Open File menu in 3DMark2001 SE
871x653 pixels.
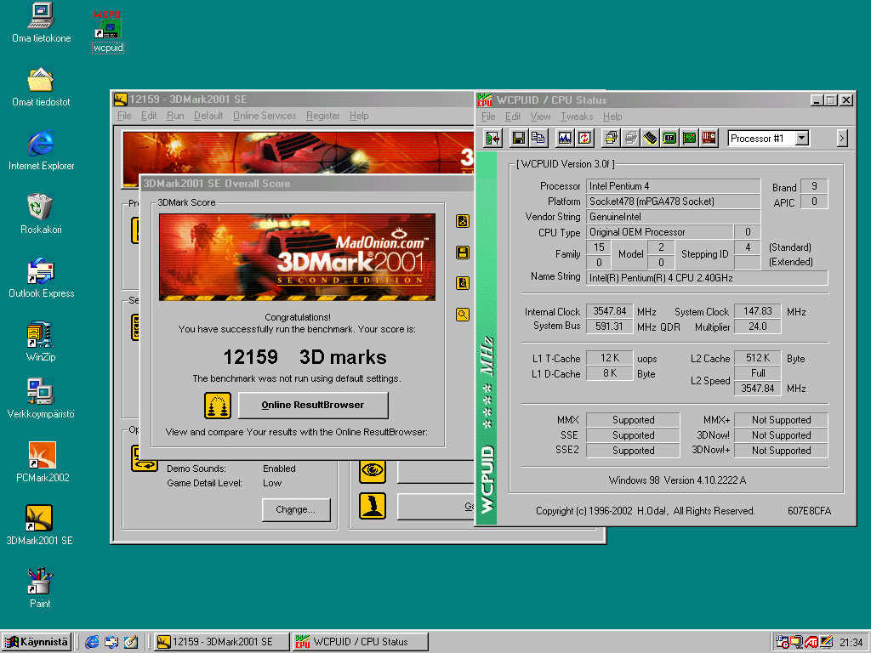click(124, 116)
